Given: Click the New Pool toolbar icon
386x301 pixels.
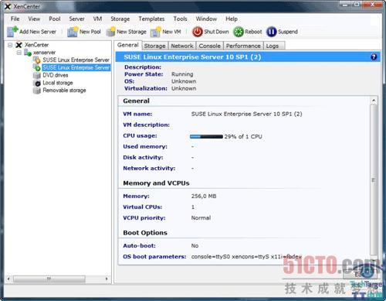Looking at the screenshot, I should pos(73,32).
